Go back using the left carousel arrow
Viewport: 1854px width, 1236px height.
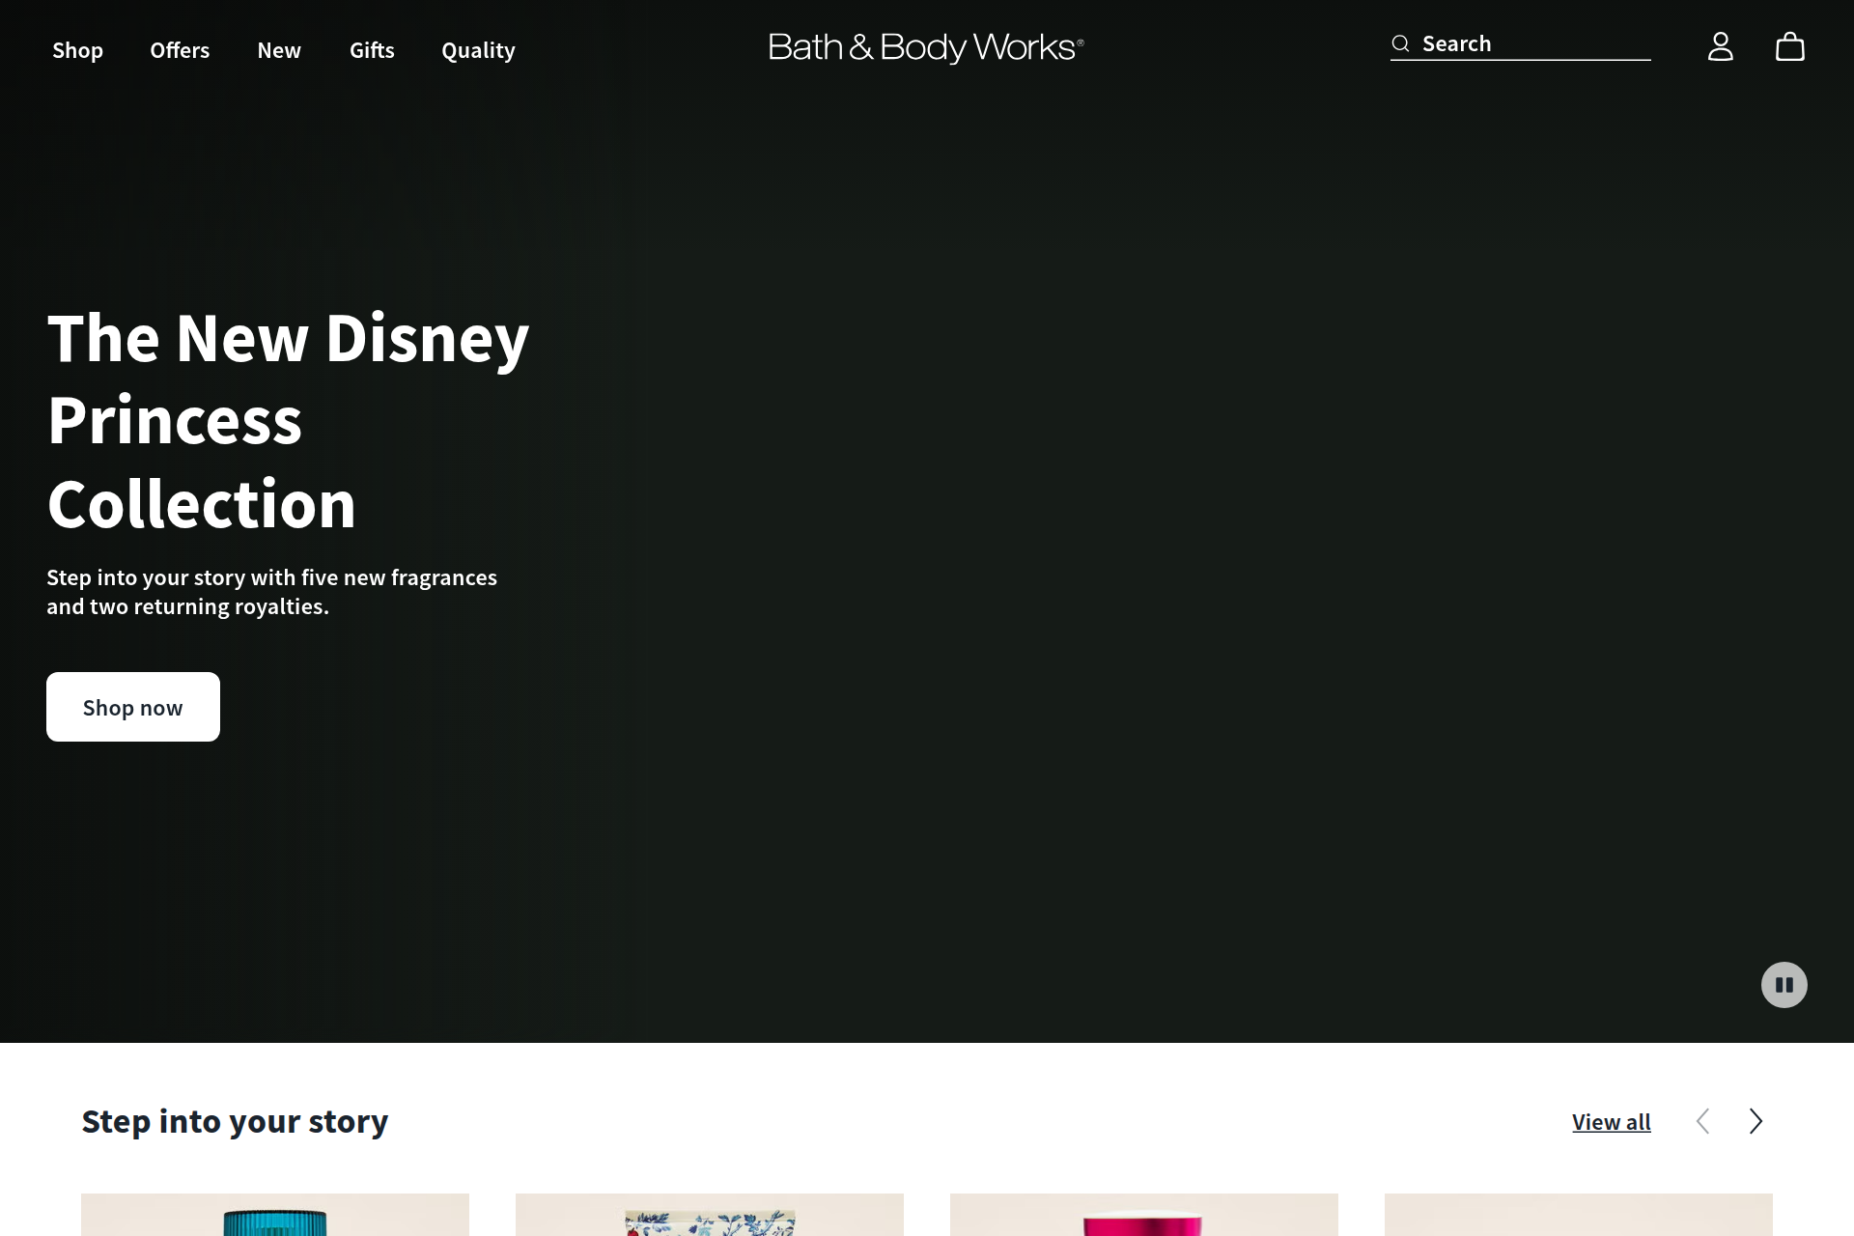(x=1703, y=1121)
